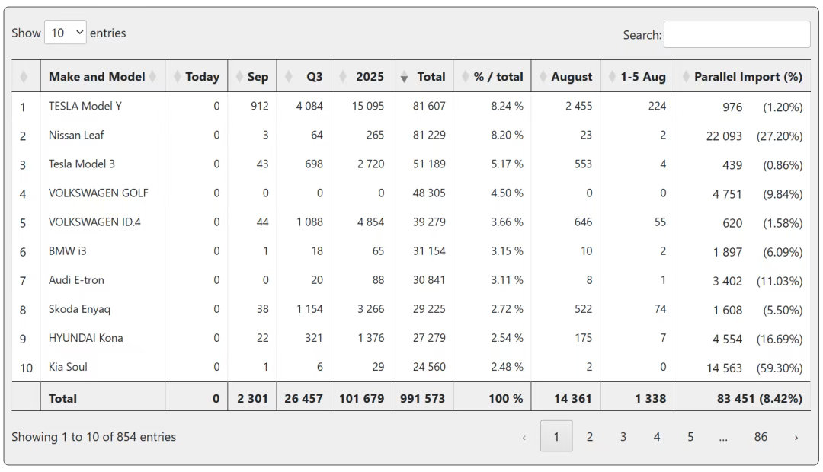The image size is (823, 472).
Task: Sort table by August column
Action: click(565, 77)
